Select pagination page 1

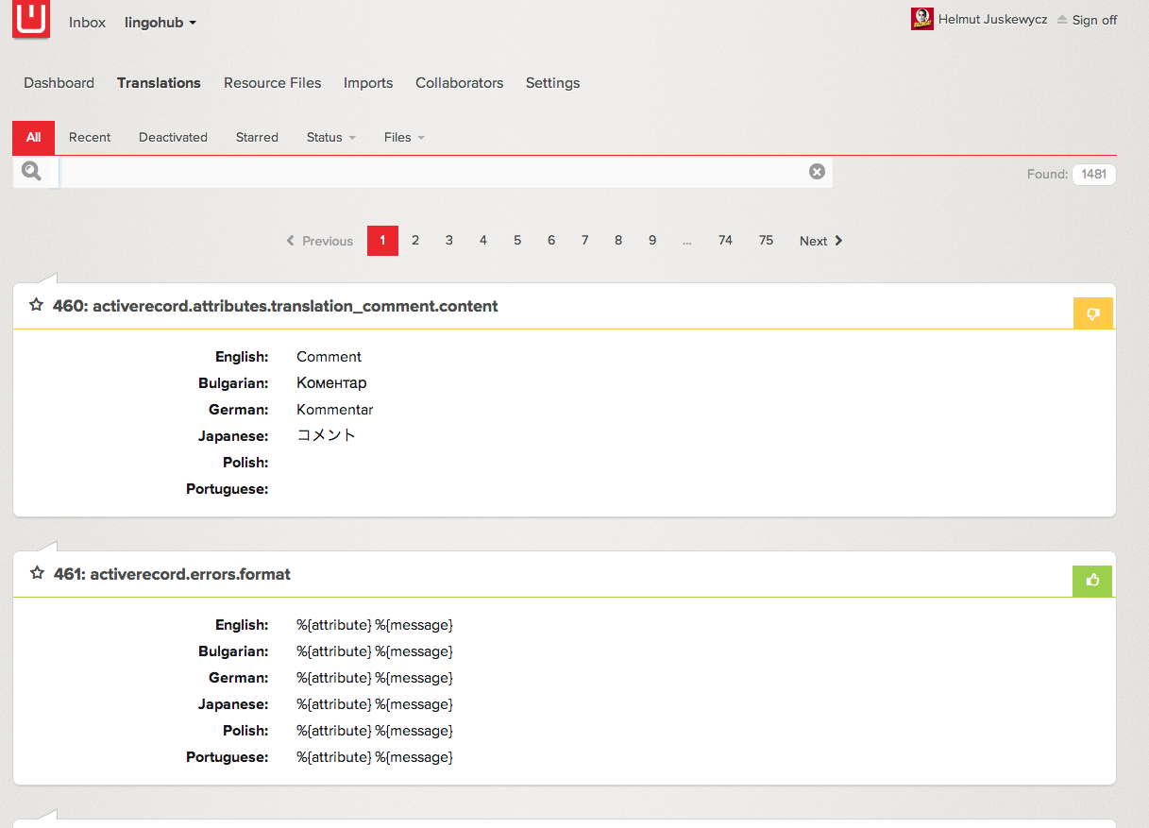[x=382, y=241]
